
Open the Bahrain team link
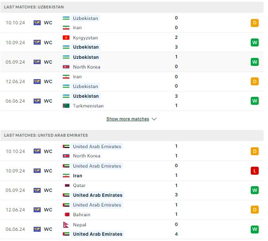[x=81, y=214]
